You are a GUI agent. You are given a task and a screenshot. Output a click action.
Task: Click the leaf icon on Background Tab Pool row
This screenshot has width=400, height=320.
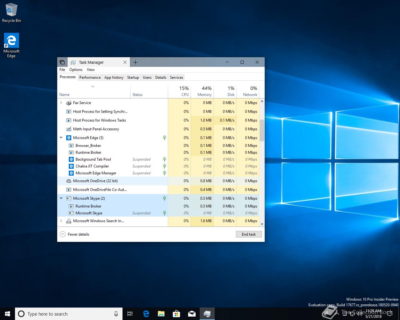(x=164, y=159)
